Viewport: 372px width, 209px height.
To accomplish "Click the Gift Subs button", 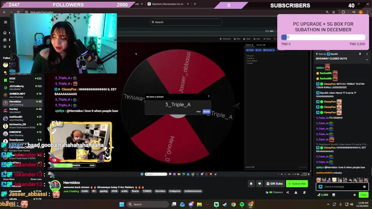I will [274, 183].
